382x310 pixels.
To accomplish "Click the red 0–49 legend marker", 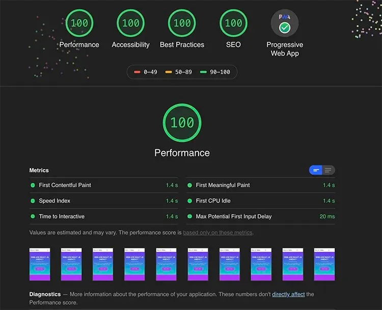I will (x=137, y=72).
